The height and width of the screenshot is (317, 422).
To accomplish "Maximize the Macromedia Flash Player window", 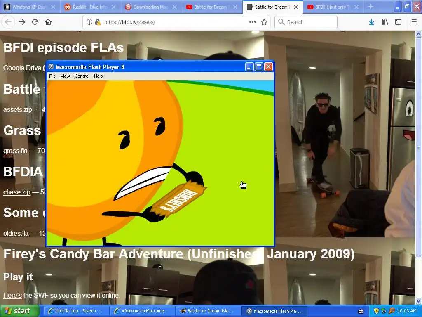I will pyautogui.click(x=259, y=66).
